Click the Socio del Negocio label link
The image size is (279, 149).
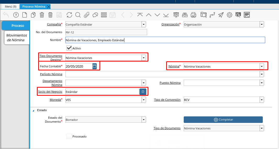50,92
